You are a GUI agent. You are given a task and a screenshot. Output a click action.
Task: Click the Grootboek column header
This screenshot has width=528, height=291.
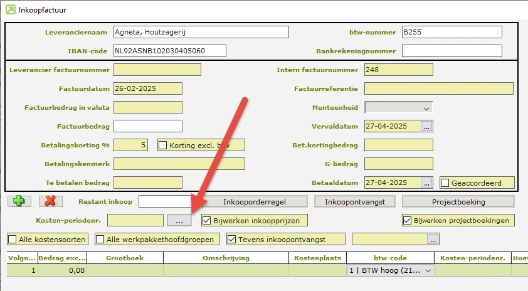125,258
